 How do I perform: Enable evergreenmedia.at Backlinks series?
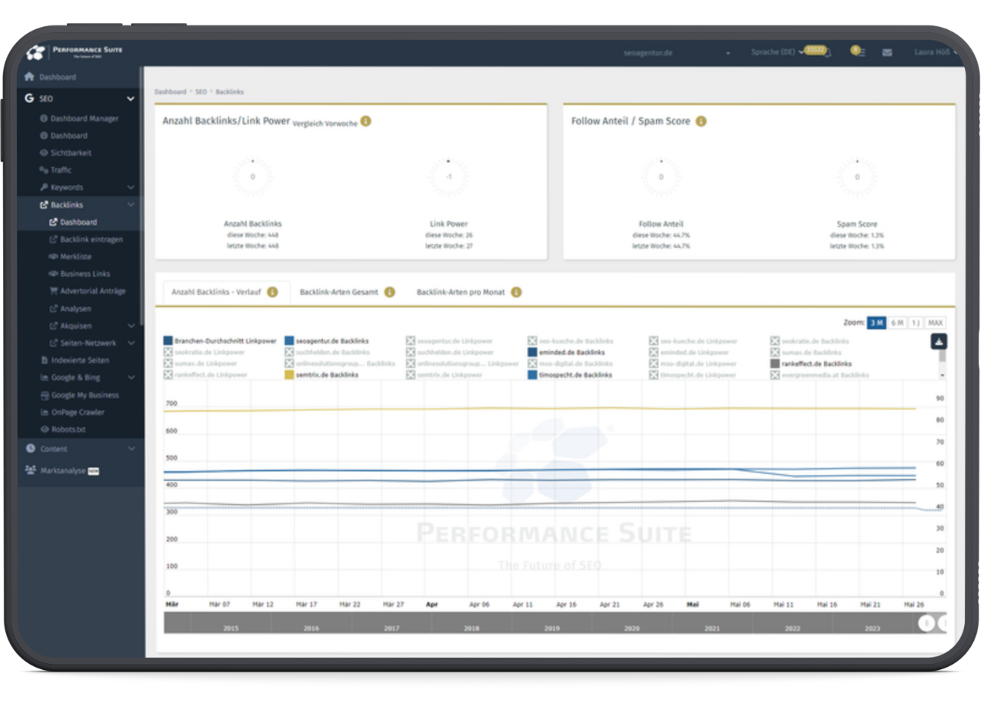(819, 375)
